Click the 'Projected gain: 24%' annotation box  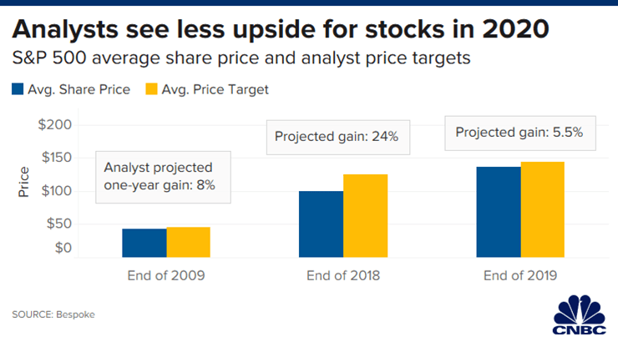[338, 138]
